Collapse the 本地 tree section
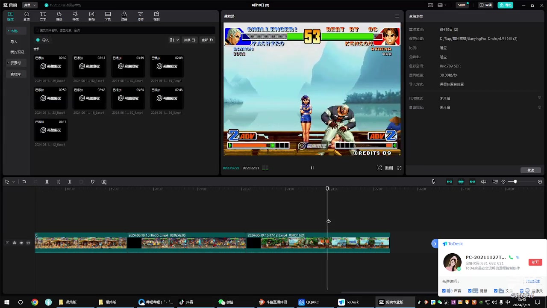Image resolution: width=547 pixels, height=308 pixels. [x=8, y=31]
